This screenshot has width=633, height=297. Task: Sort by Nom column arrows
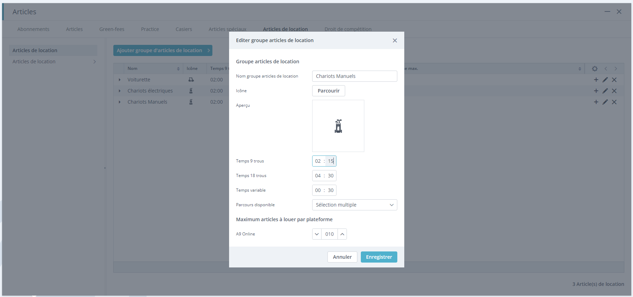tap(178, 69)
